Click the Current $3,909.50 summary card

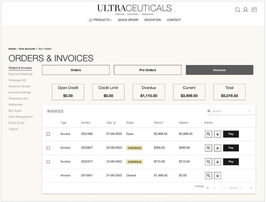[x=189, y=92]
